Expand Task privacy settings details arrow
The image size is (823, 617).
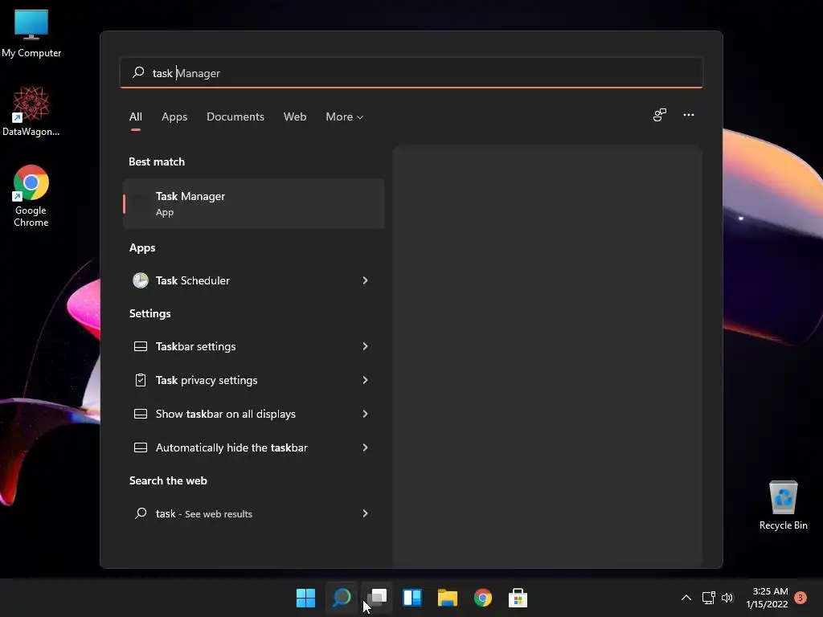(366, 380)
